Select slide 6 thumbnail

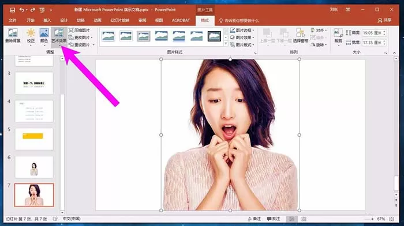(x=34, y=167)
